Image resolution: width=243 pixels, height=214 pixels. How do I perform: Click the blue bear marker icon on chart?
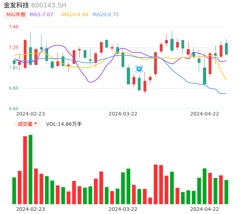click(139, 69)
